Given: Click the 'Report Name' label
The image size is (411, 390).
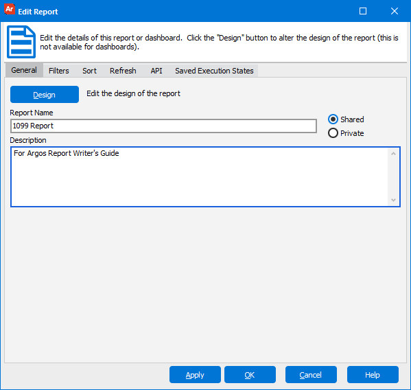Looking at the screenshot, I should (x=32, y=113).
